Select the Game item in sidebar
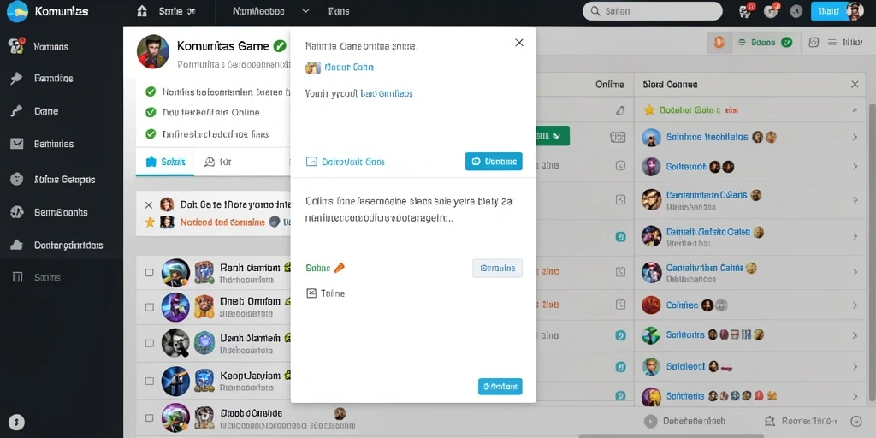Viewport: 876px width, 438px height. [46, 111]
